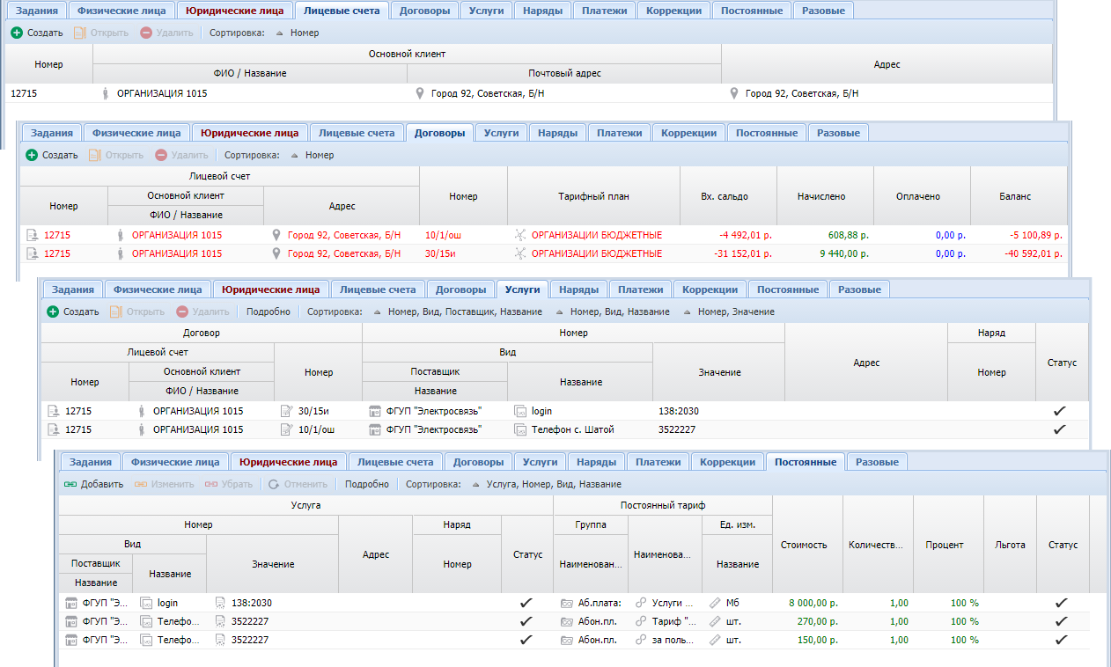This screenshot has width=1111, height=667.
Task: Click the Создать plus icon in the Договоры panel
Action: [x=32, y=155]
